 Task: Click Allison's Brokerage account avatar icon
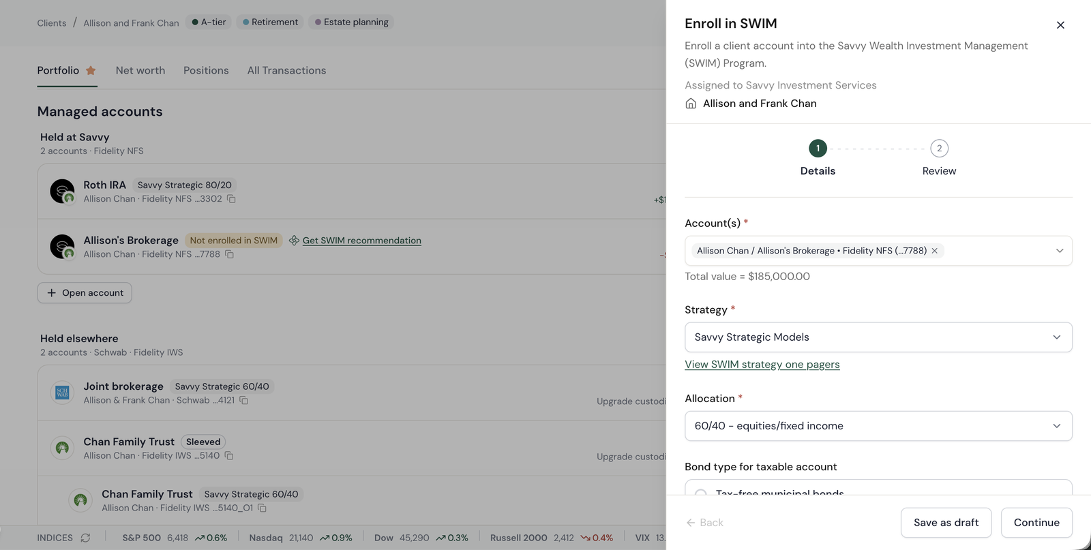coord(62,247)
